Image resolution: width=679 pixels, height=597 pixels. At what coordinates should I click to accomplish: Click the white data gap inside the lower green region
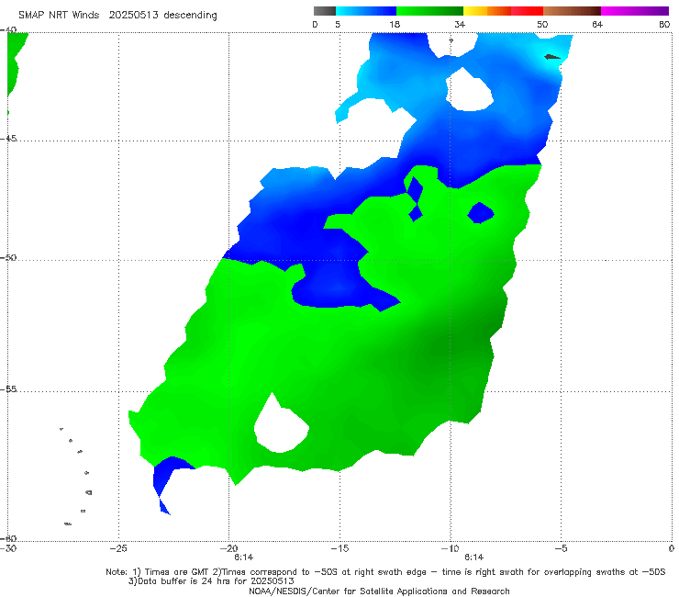pyautogui.click(x=281, y=425)
